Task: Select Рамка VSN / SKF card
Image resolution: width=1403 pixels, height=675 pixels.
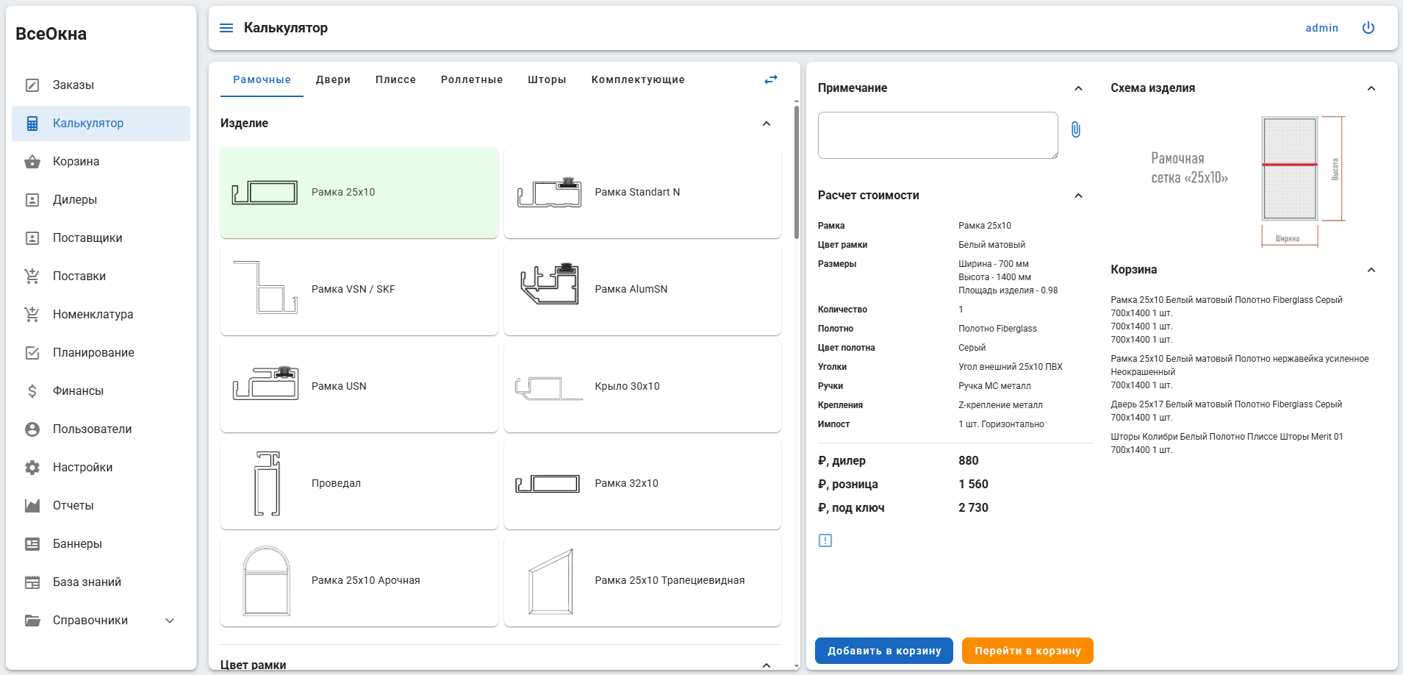Action: pyautogui.click(x=359, y=290)
